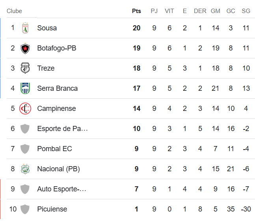Click the Campinense red circular crest

click(x=25, y=109)
